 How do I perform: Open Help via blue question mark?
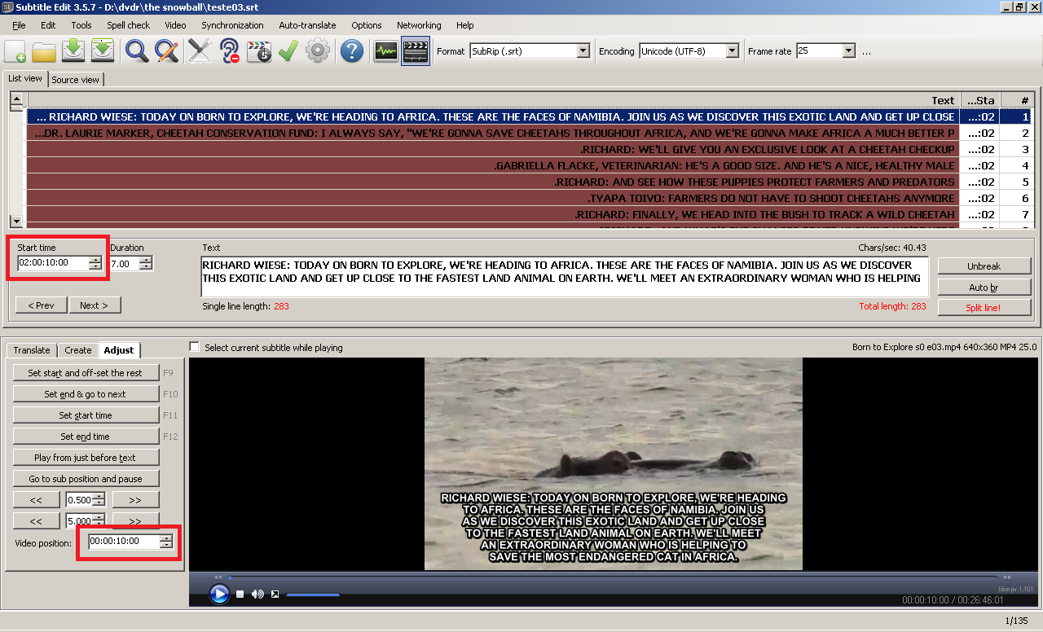tap(352, 51)
